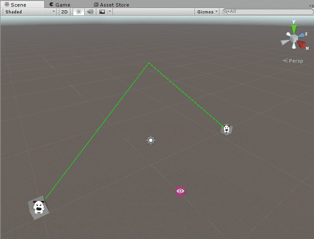Open the Asset Store tab
The width and height of the screenshot is (314, 239).
(x=112, y=4)
